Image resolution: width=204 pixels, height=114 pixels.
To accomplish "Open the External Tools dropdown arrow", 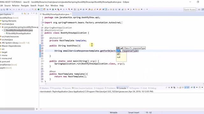I will click(x=61, y=9).
